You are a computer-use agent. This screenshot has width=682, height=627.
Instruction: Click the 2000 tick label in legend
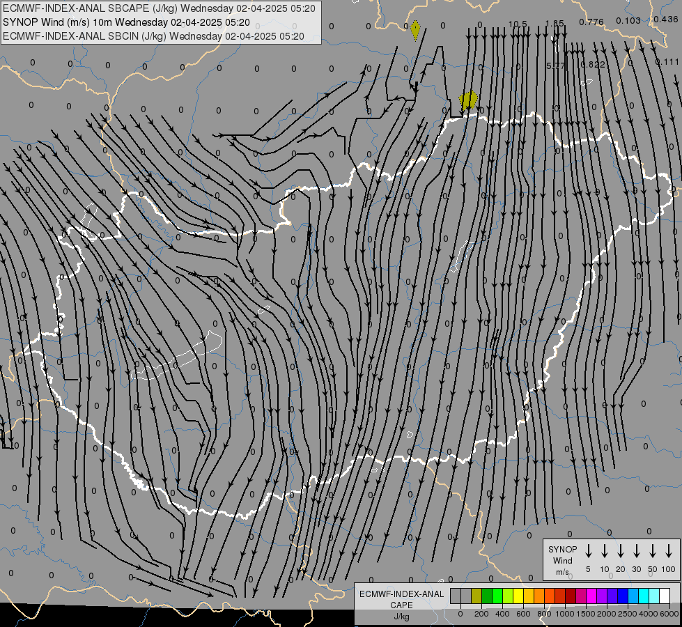tap(607, 614)
